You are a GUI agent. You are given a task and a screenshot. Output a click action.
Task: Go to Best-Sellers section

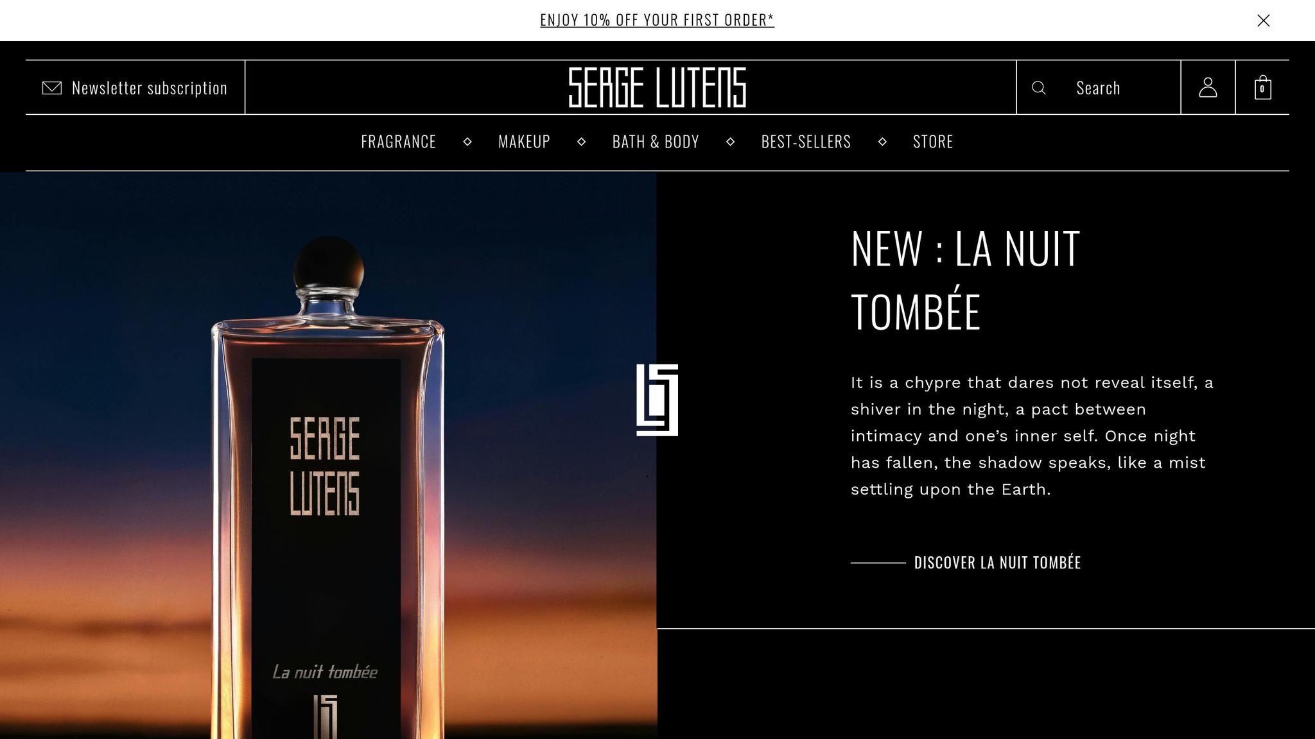(806, 142)
